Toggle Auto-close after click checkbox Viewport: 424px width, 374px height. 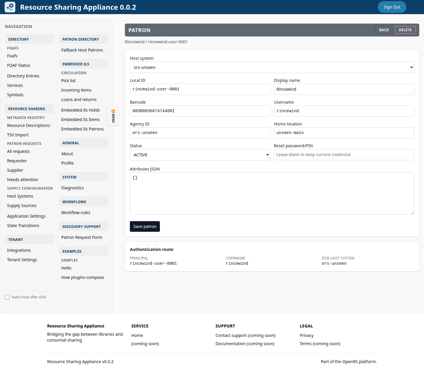tap(7, 297)
